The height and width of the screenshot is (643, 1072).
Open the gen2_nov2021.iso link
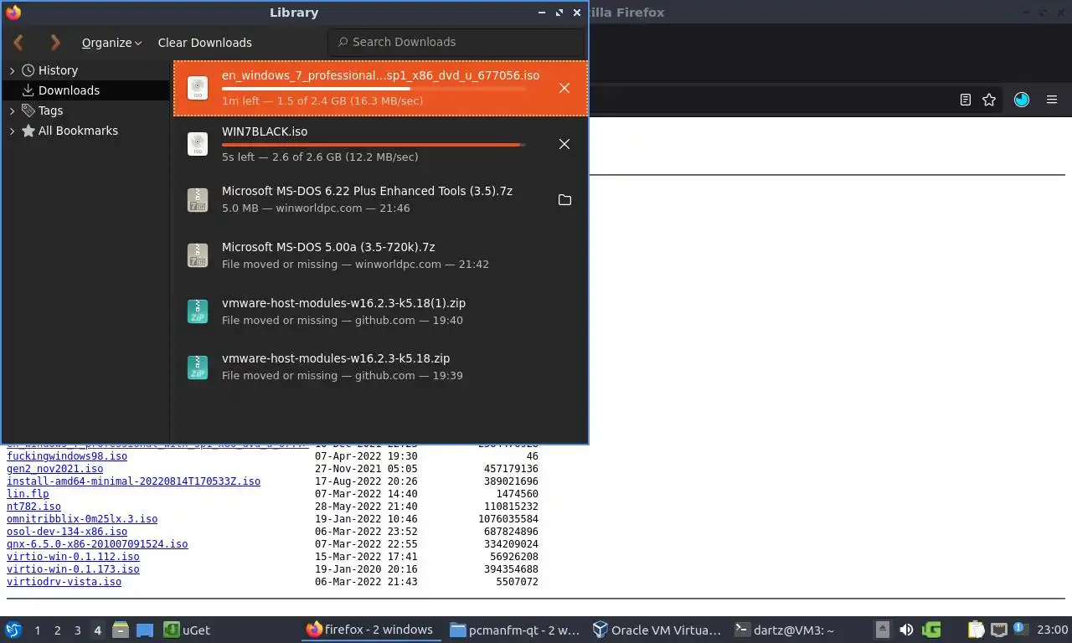pos(54,469)
